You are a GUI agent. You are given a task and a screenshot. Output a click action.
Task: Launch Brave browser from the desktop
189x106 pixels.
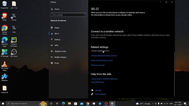5,17
